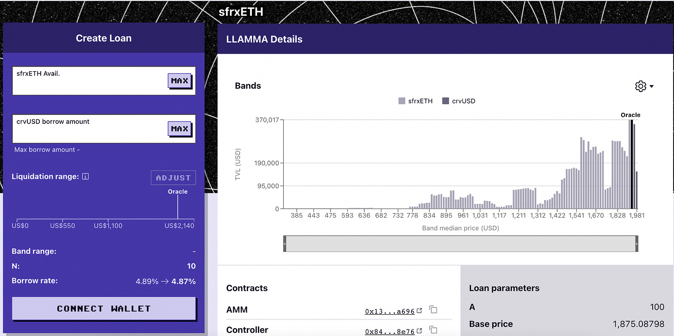This screenshot has height=336, width=674.
Task: Copy the AMM contract address
Action: (433, 310)
